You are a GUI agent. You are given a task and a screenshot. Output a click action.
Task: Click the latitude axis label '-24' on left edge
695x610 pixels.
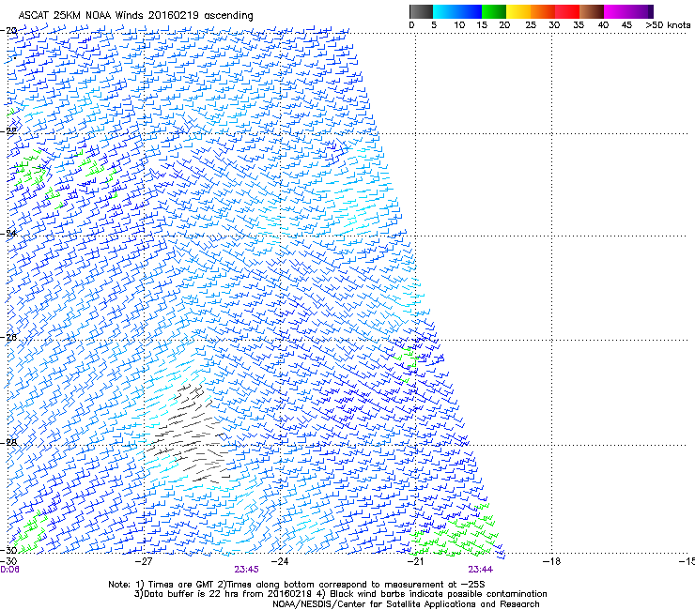coord(8,234)
